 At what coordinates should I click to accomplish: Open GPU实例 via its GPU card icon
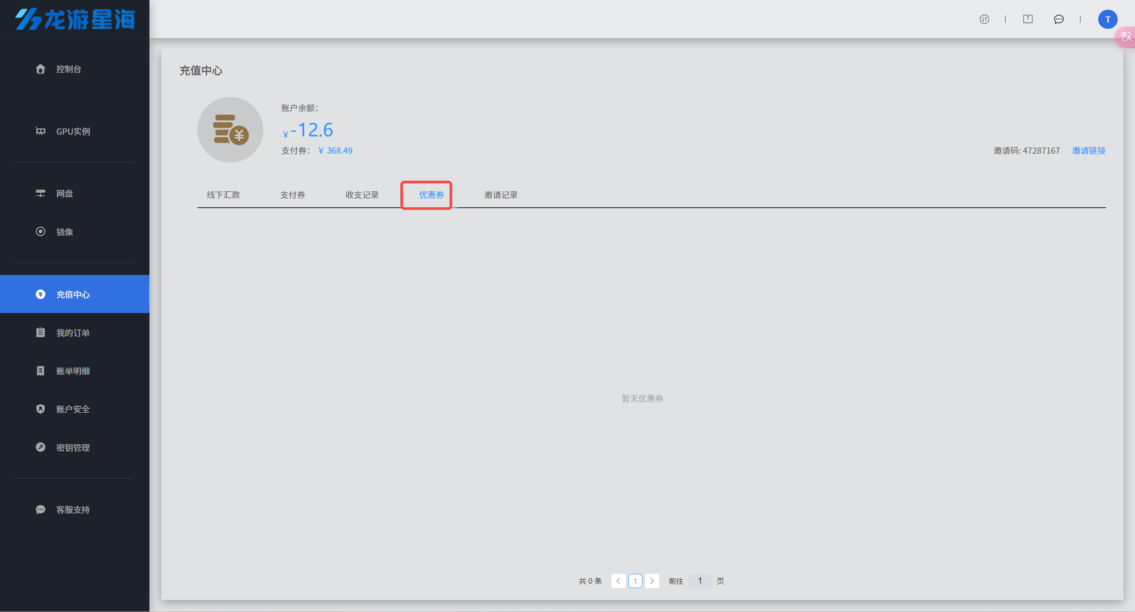(x=40, y=131)
